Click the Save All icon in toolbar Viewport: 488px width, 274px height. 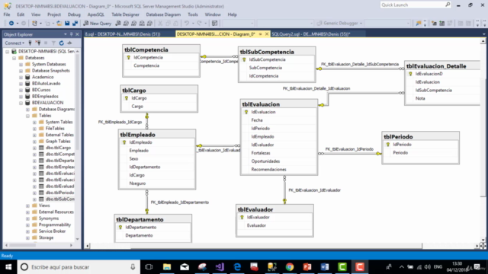(x=75, y=24)
